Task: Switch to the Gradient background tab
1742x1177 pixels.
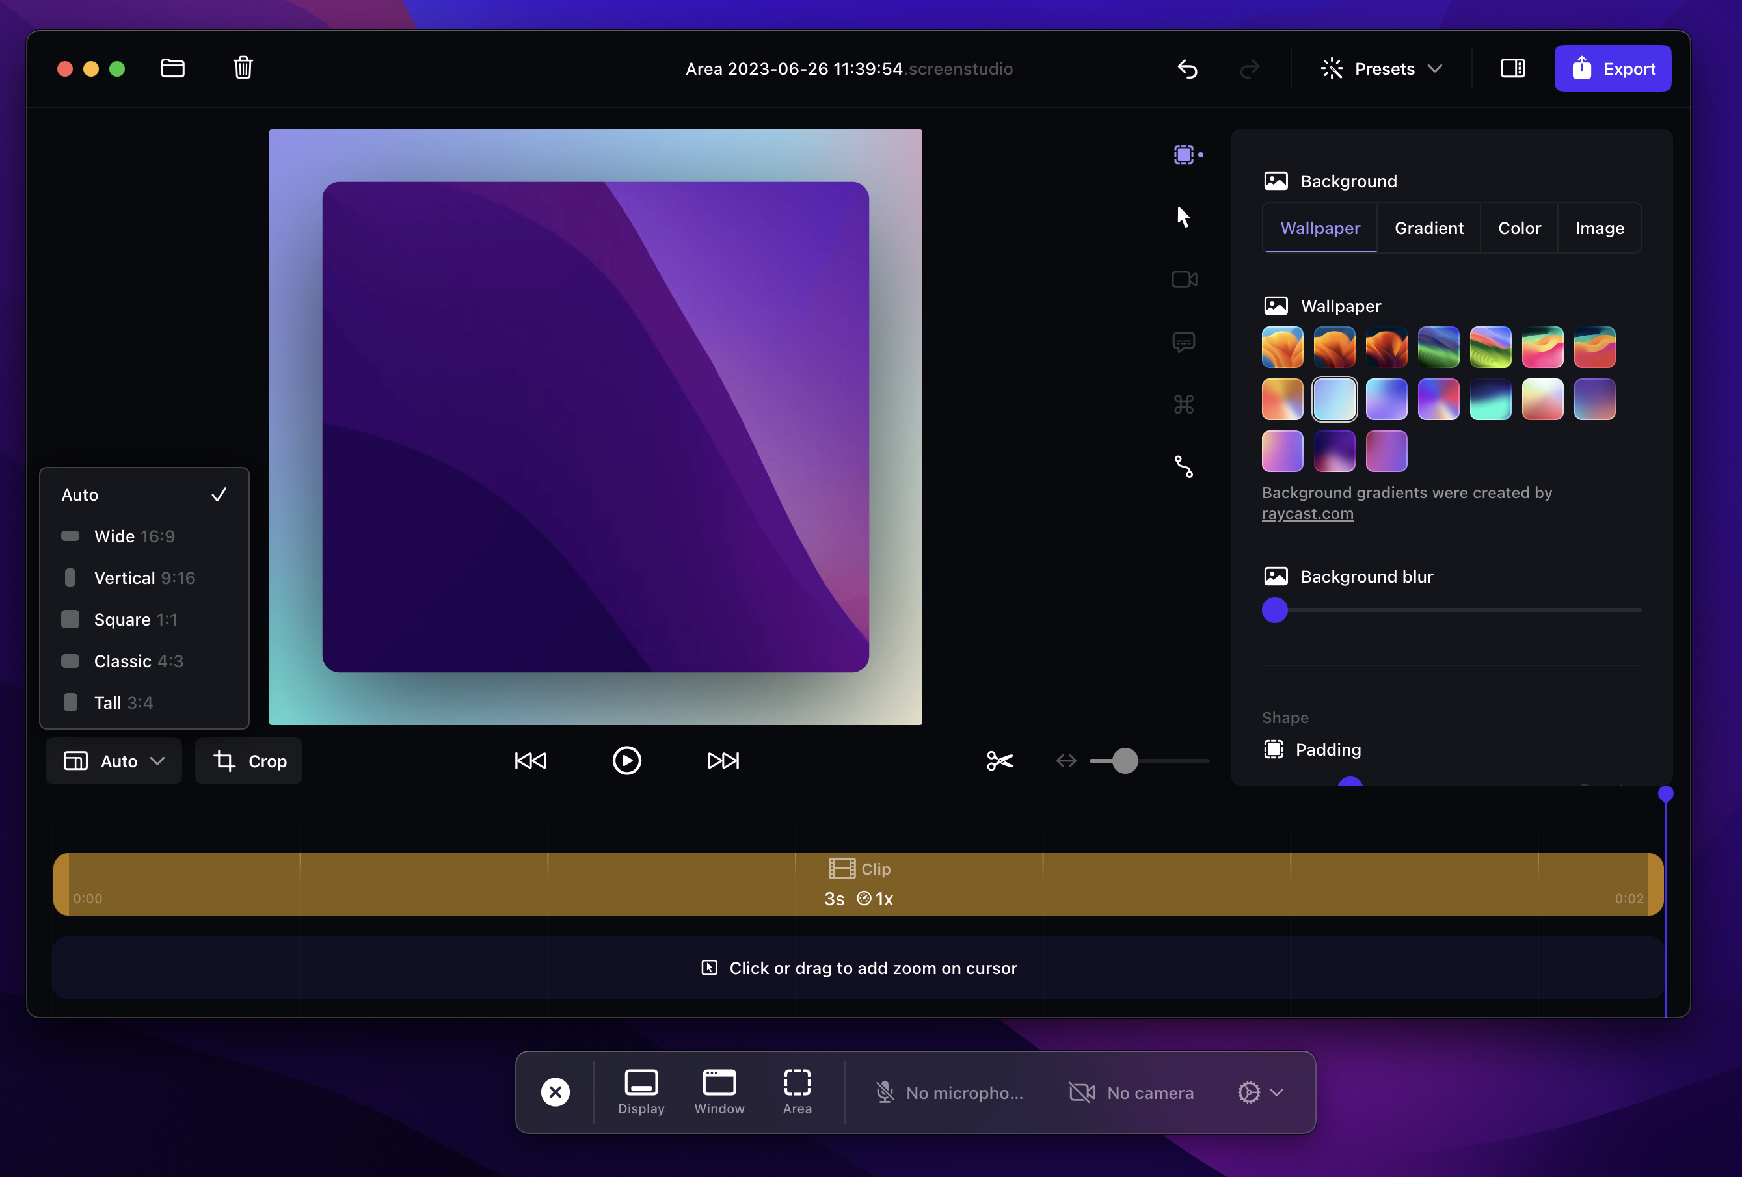Action: point(1428,228)
